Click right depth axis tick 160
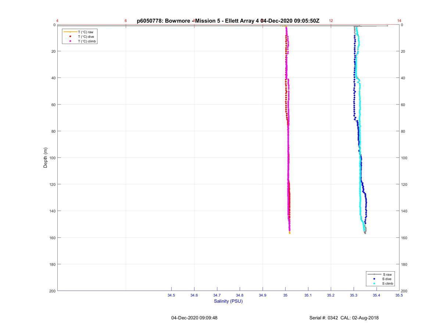This screenshot has height=327, width=441. 404,238
